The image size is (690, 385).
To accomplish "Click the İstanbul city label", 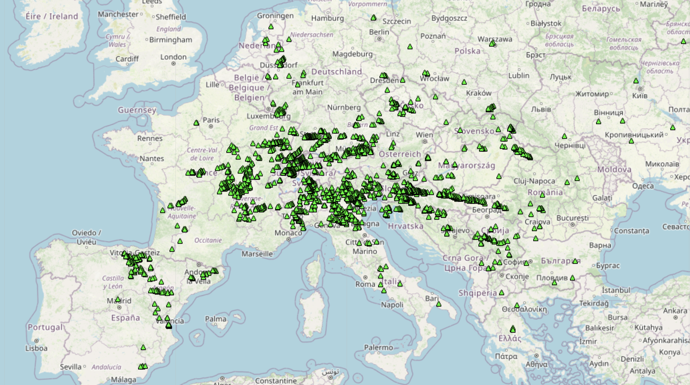I will 616,290.
